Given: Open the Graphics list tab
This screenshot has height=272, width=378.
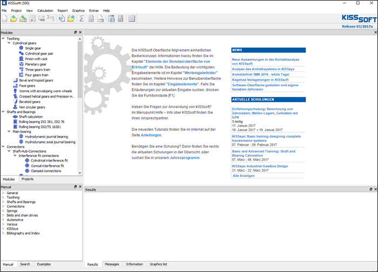Looking at the screenshot, I should pyautogui.click(x=158, y=264).
